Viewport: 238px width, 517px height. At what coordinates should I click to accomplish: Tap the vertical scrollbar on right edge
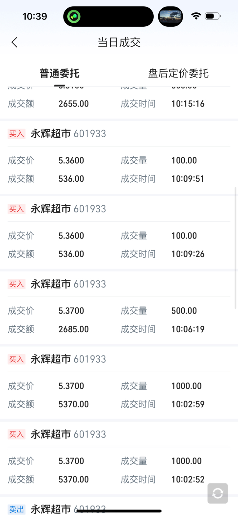(236, 248)
